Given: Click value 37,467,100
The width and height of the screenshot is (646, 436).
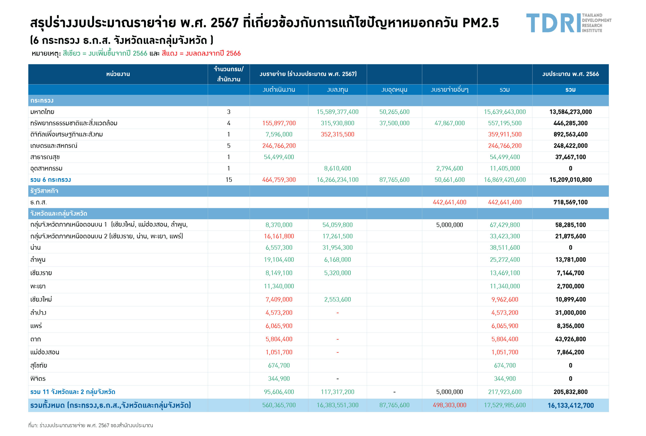Looking at the screenshot, I should (570, 157).
